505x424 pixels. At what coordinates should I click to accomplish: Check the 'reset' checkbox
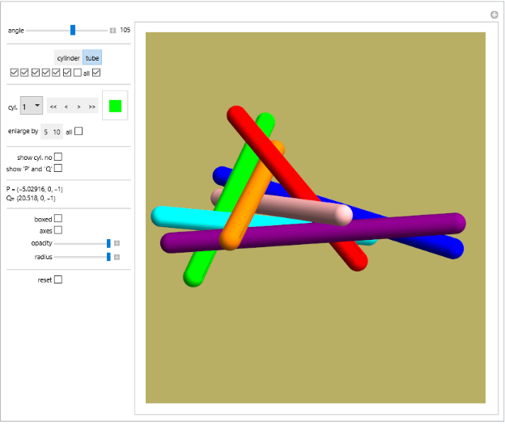[57, 280]
